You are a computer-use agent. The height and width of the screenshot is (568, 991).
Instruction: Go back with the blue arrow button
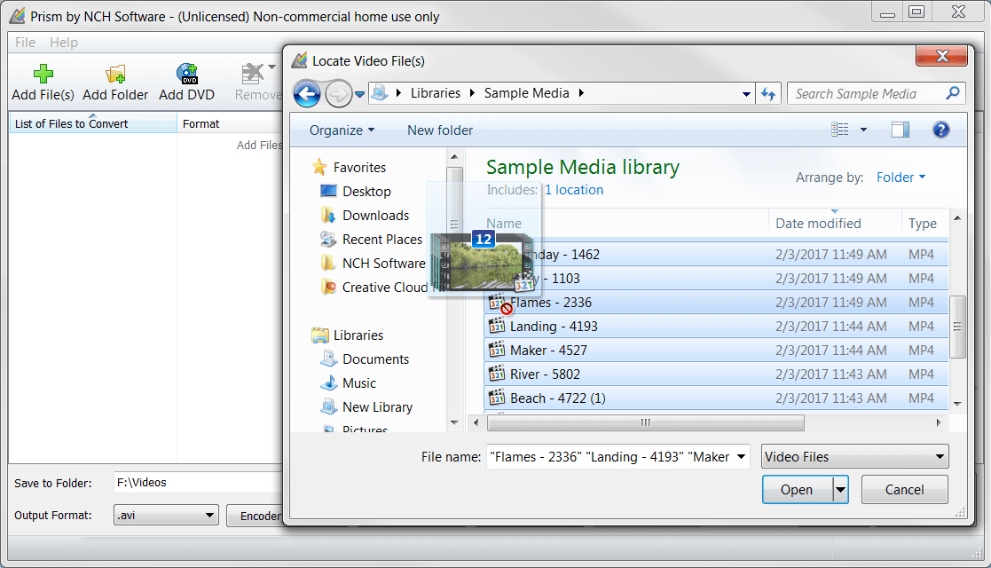click(x=307, y=94)
